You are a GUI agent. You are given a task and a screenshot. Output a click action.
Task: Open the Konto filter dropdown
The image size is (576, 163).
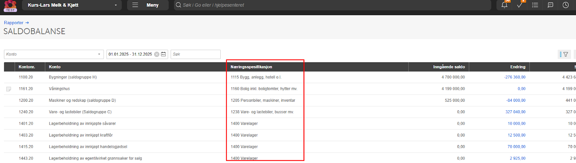coord(54,54)
